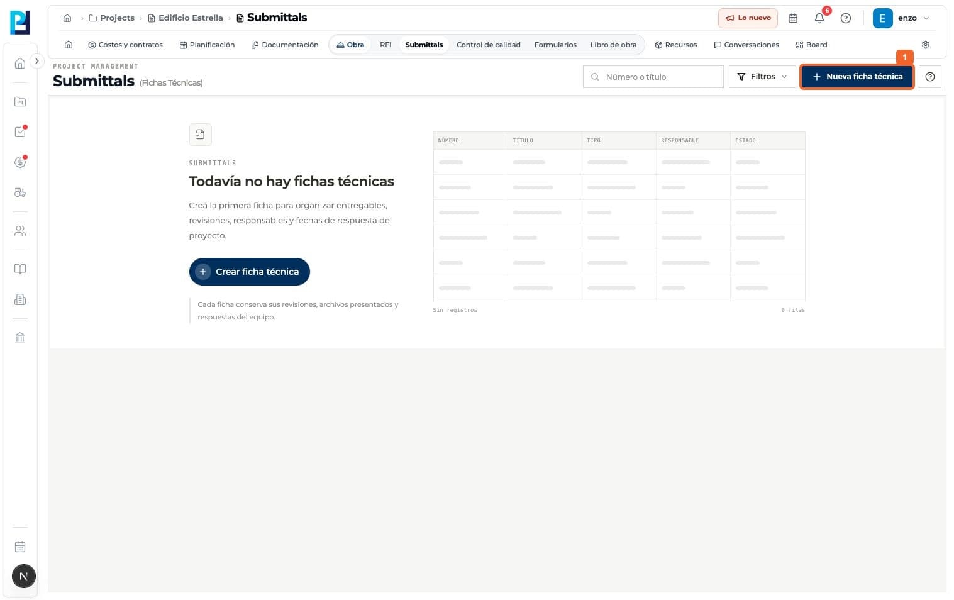Go to home via breadcrumb house icon
The height and width of the screenshot is (600, 954).
pos(67,18)
